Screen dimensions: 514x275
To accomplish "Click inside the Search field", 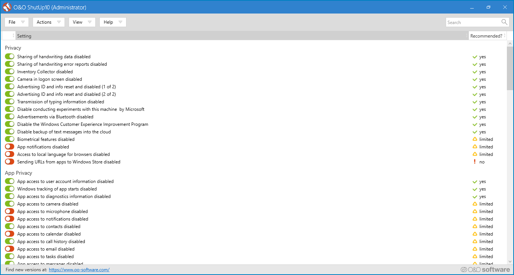I will 473,22.
